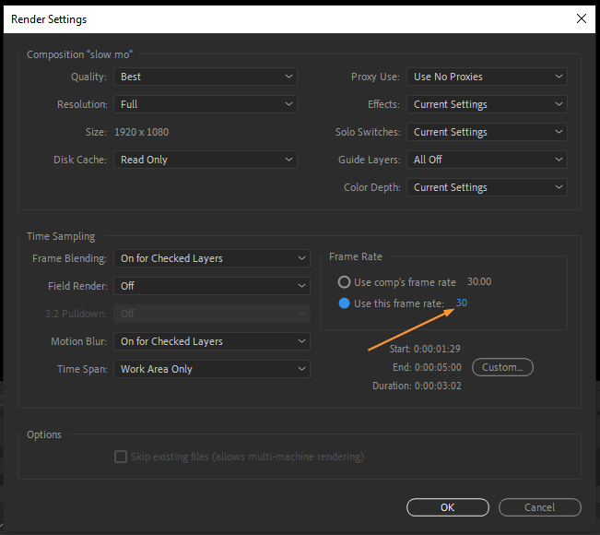Screen dimensions: 600x535
Task: Expand the Effects dropdown
Action: click(487, 104)
